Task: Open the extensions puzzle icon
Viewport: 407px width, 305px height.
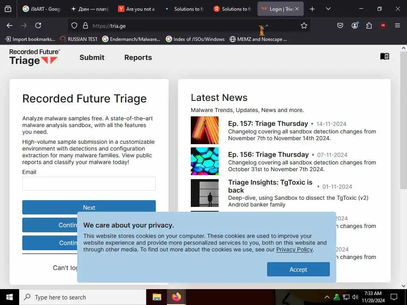Action: [x=369, y=25]
